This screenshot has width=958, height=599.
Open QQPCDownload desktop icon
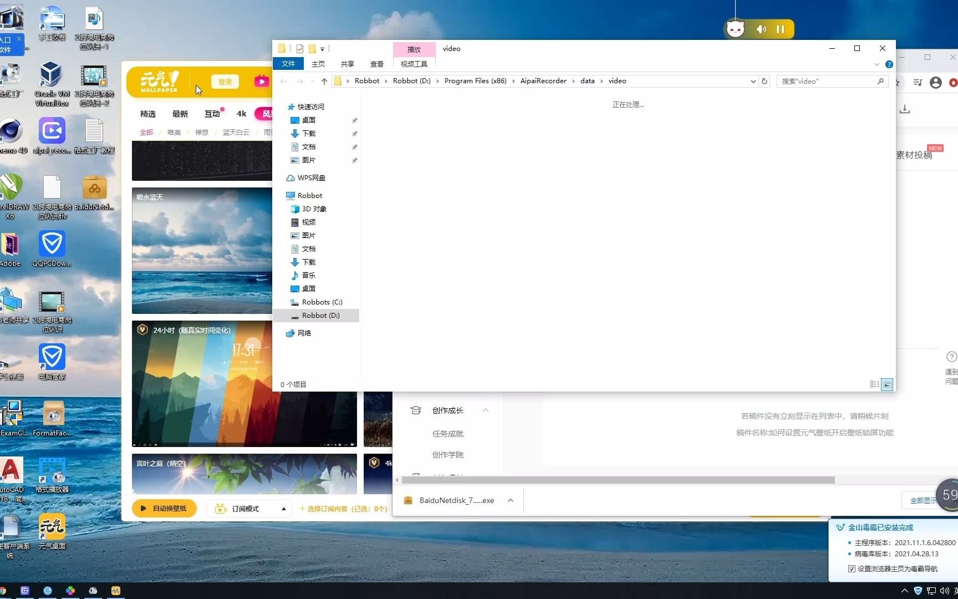tap(52, 249)
